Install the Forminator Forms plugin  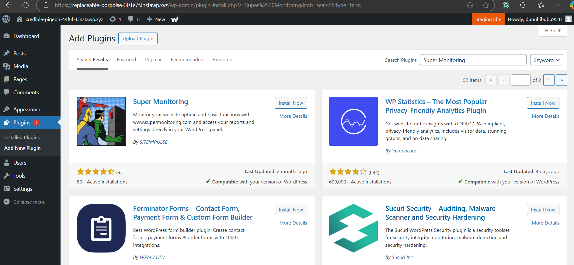(x=291, y=210)
